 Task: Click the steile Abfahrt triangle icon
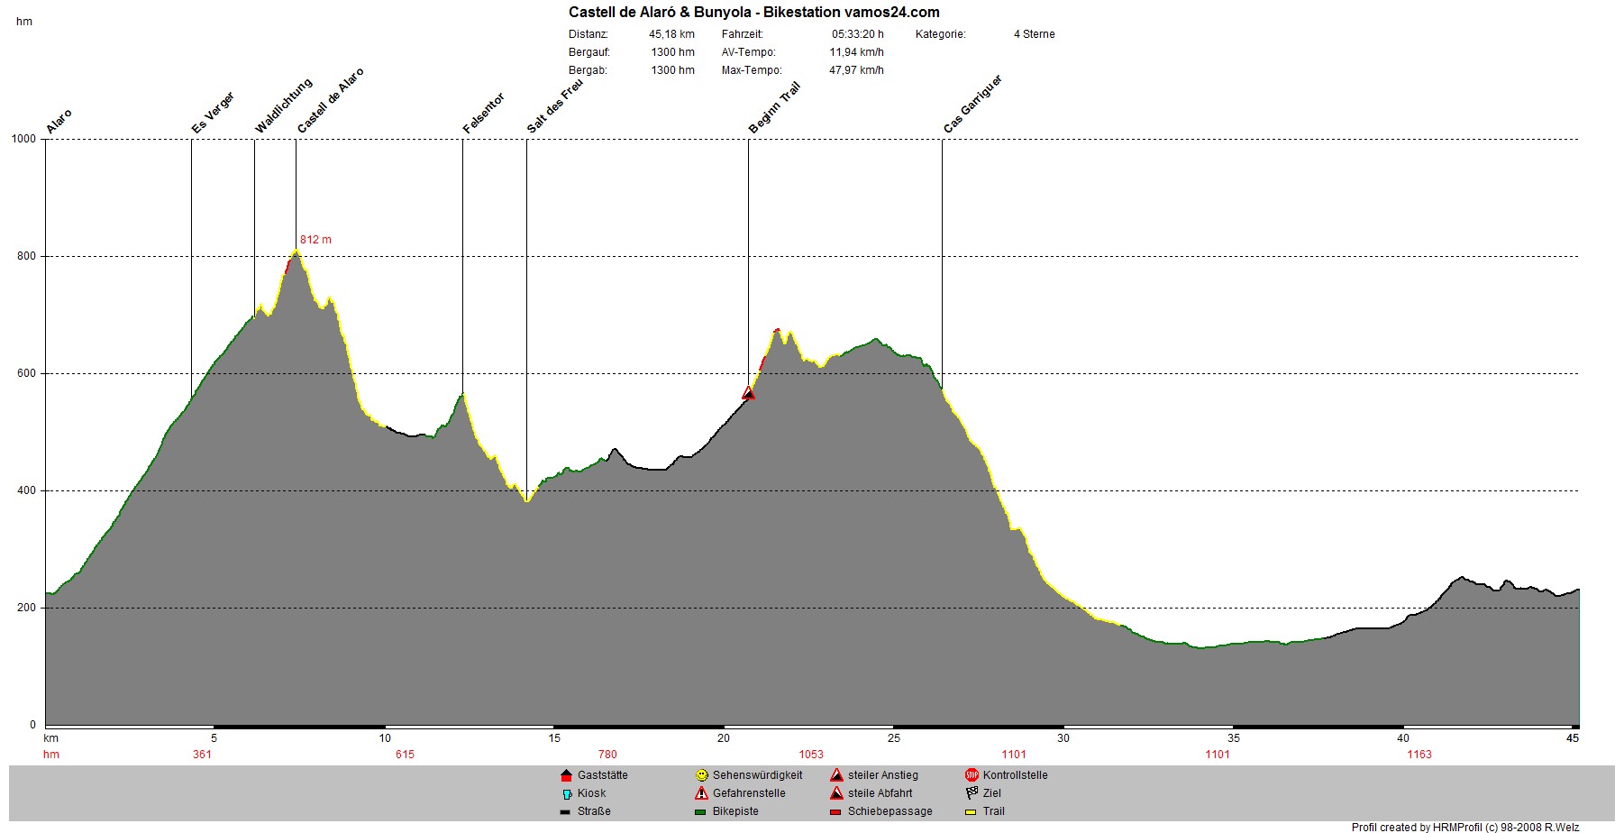coord(836,793)
